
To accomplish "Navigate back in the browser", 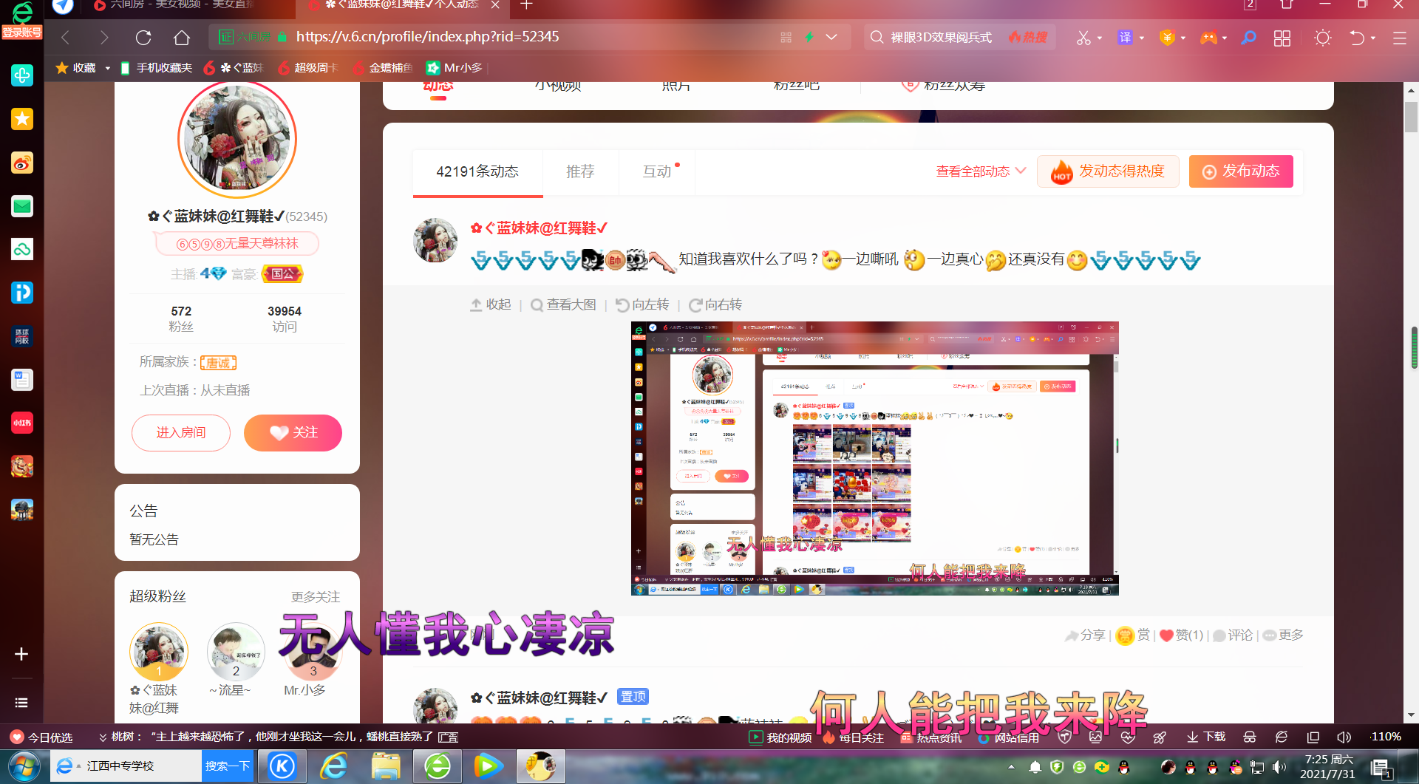I will point(66,37).
